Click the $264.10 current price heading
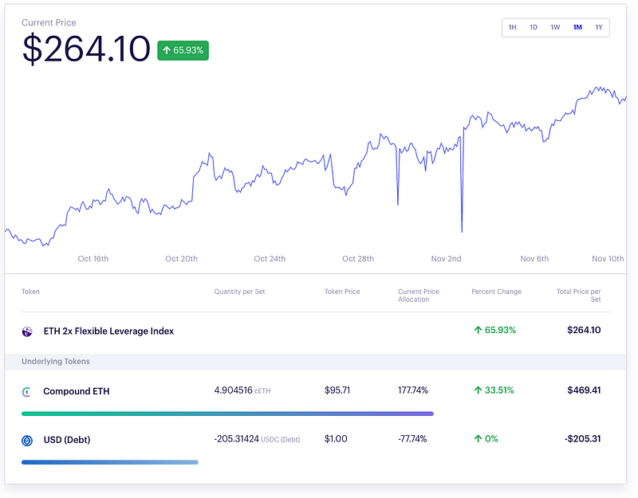 86,49
